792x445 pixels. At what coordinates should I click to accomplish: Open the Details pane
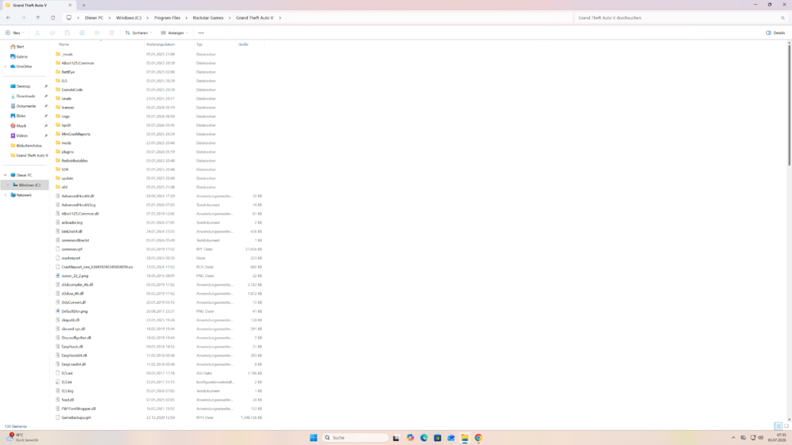[x=775, y=32]
